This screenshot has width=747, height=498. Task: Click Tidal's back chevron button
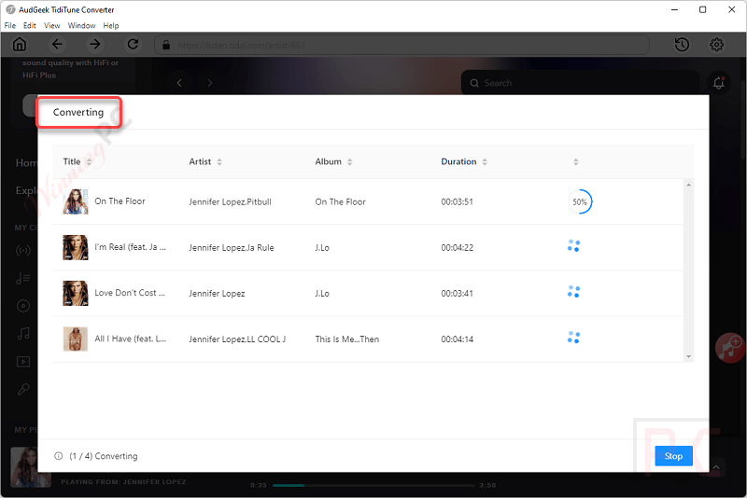tap(179, 83)
